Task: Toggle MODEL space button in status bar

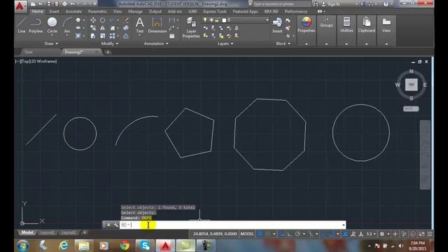Action: (247, 234)
